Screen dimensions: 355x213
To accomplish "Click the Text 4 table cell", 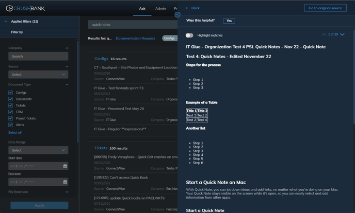I will [202, 120].
